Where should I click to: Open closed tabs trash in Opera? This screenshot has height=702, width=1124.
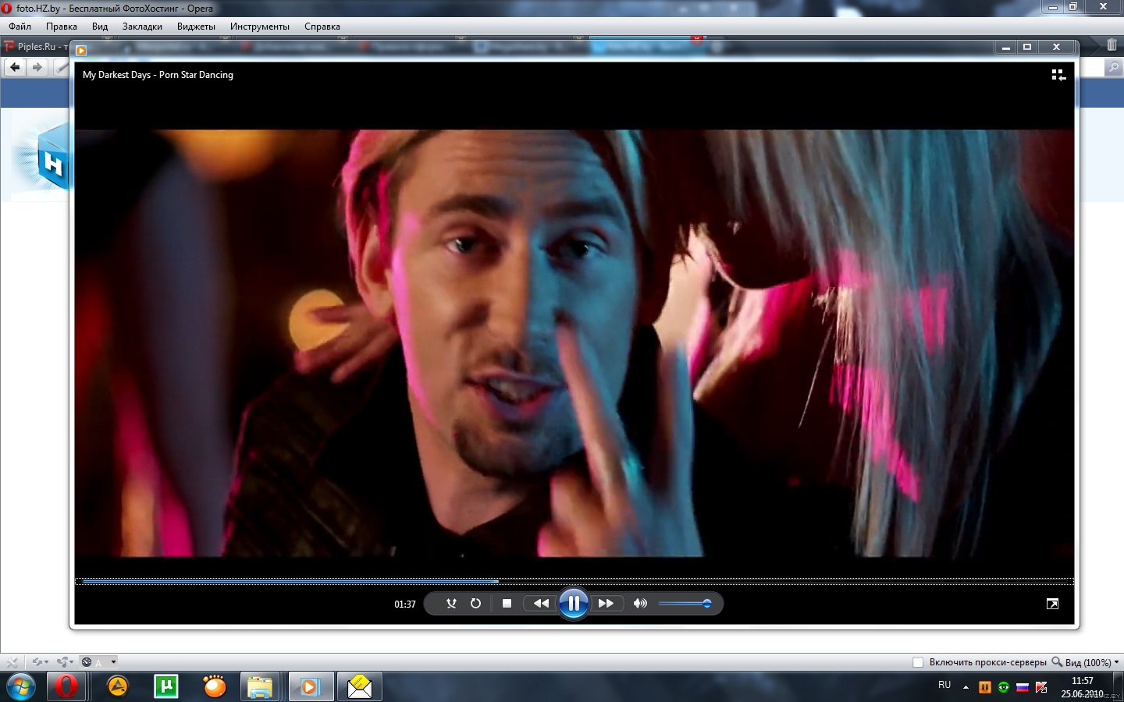point(1112,45)
